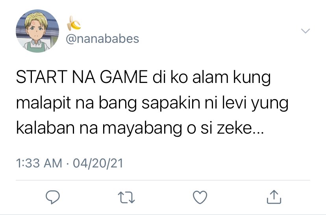Open the @nanababes profile handle

[102, 39]
